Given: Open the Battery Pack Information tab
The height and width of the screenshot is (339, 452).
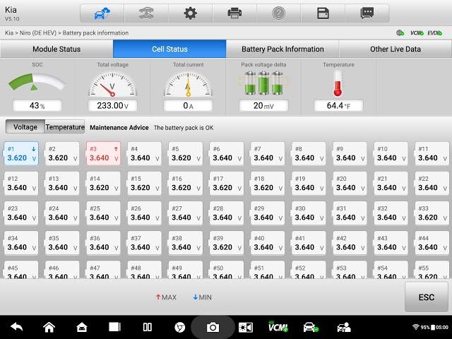Looking at the screenshot, I should coord(282,49).
